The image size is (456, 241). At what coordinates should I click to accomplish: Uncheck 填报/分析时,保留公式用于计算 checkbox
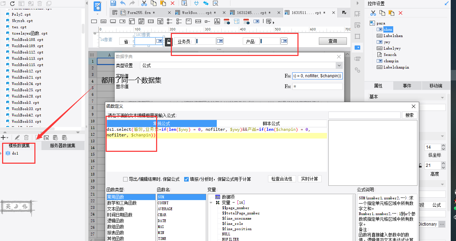[186, 179]
